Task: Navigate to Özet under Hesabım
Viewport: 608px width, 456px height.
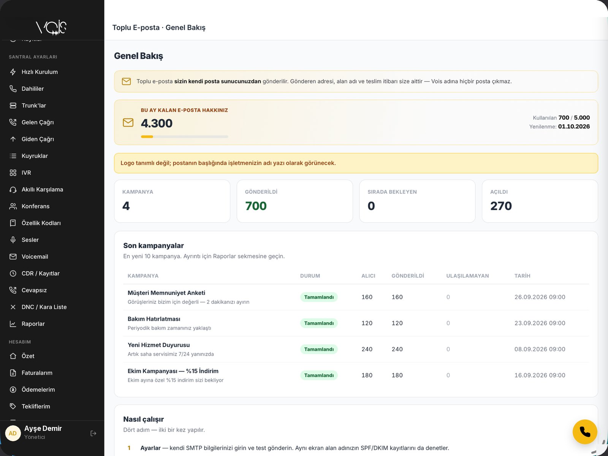Action: 52,356
